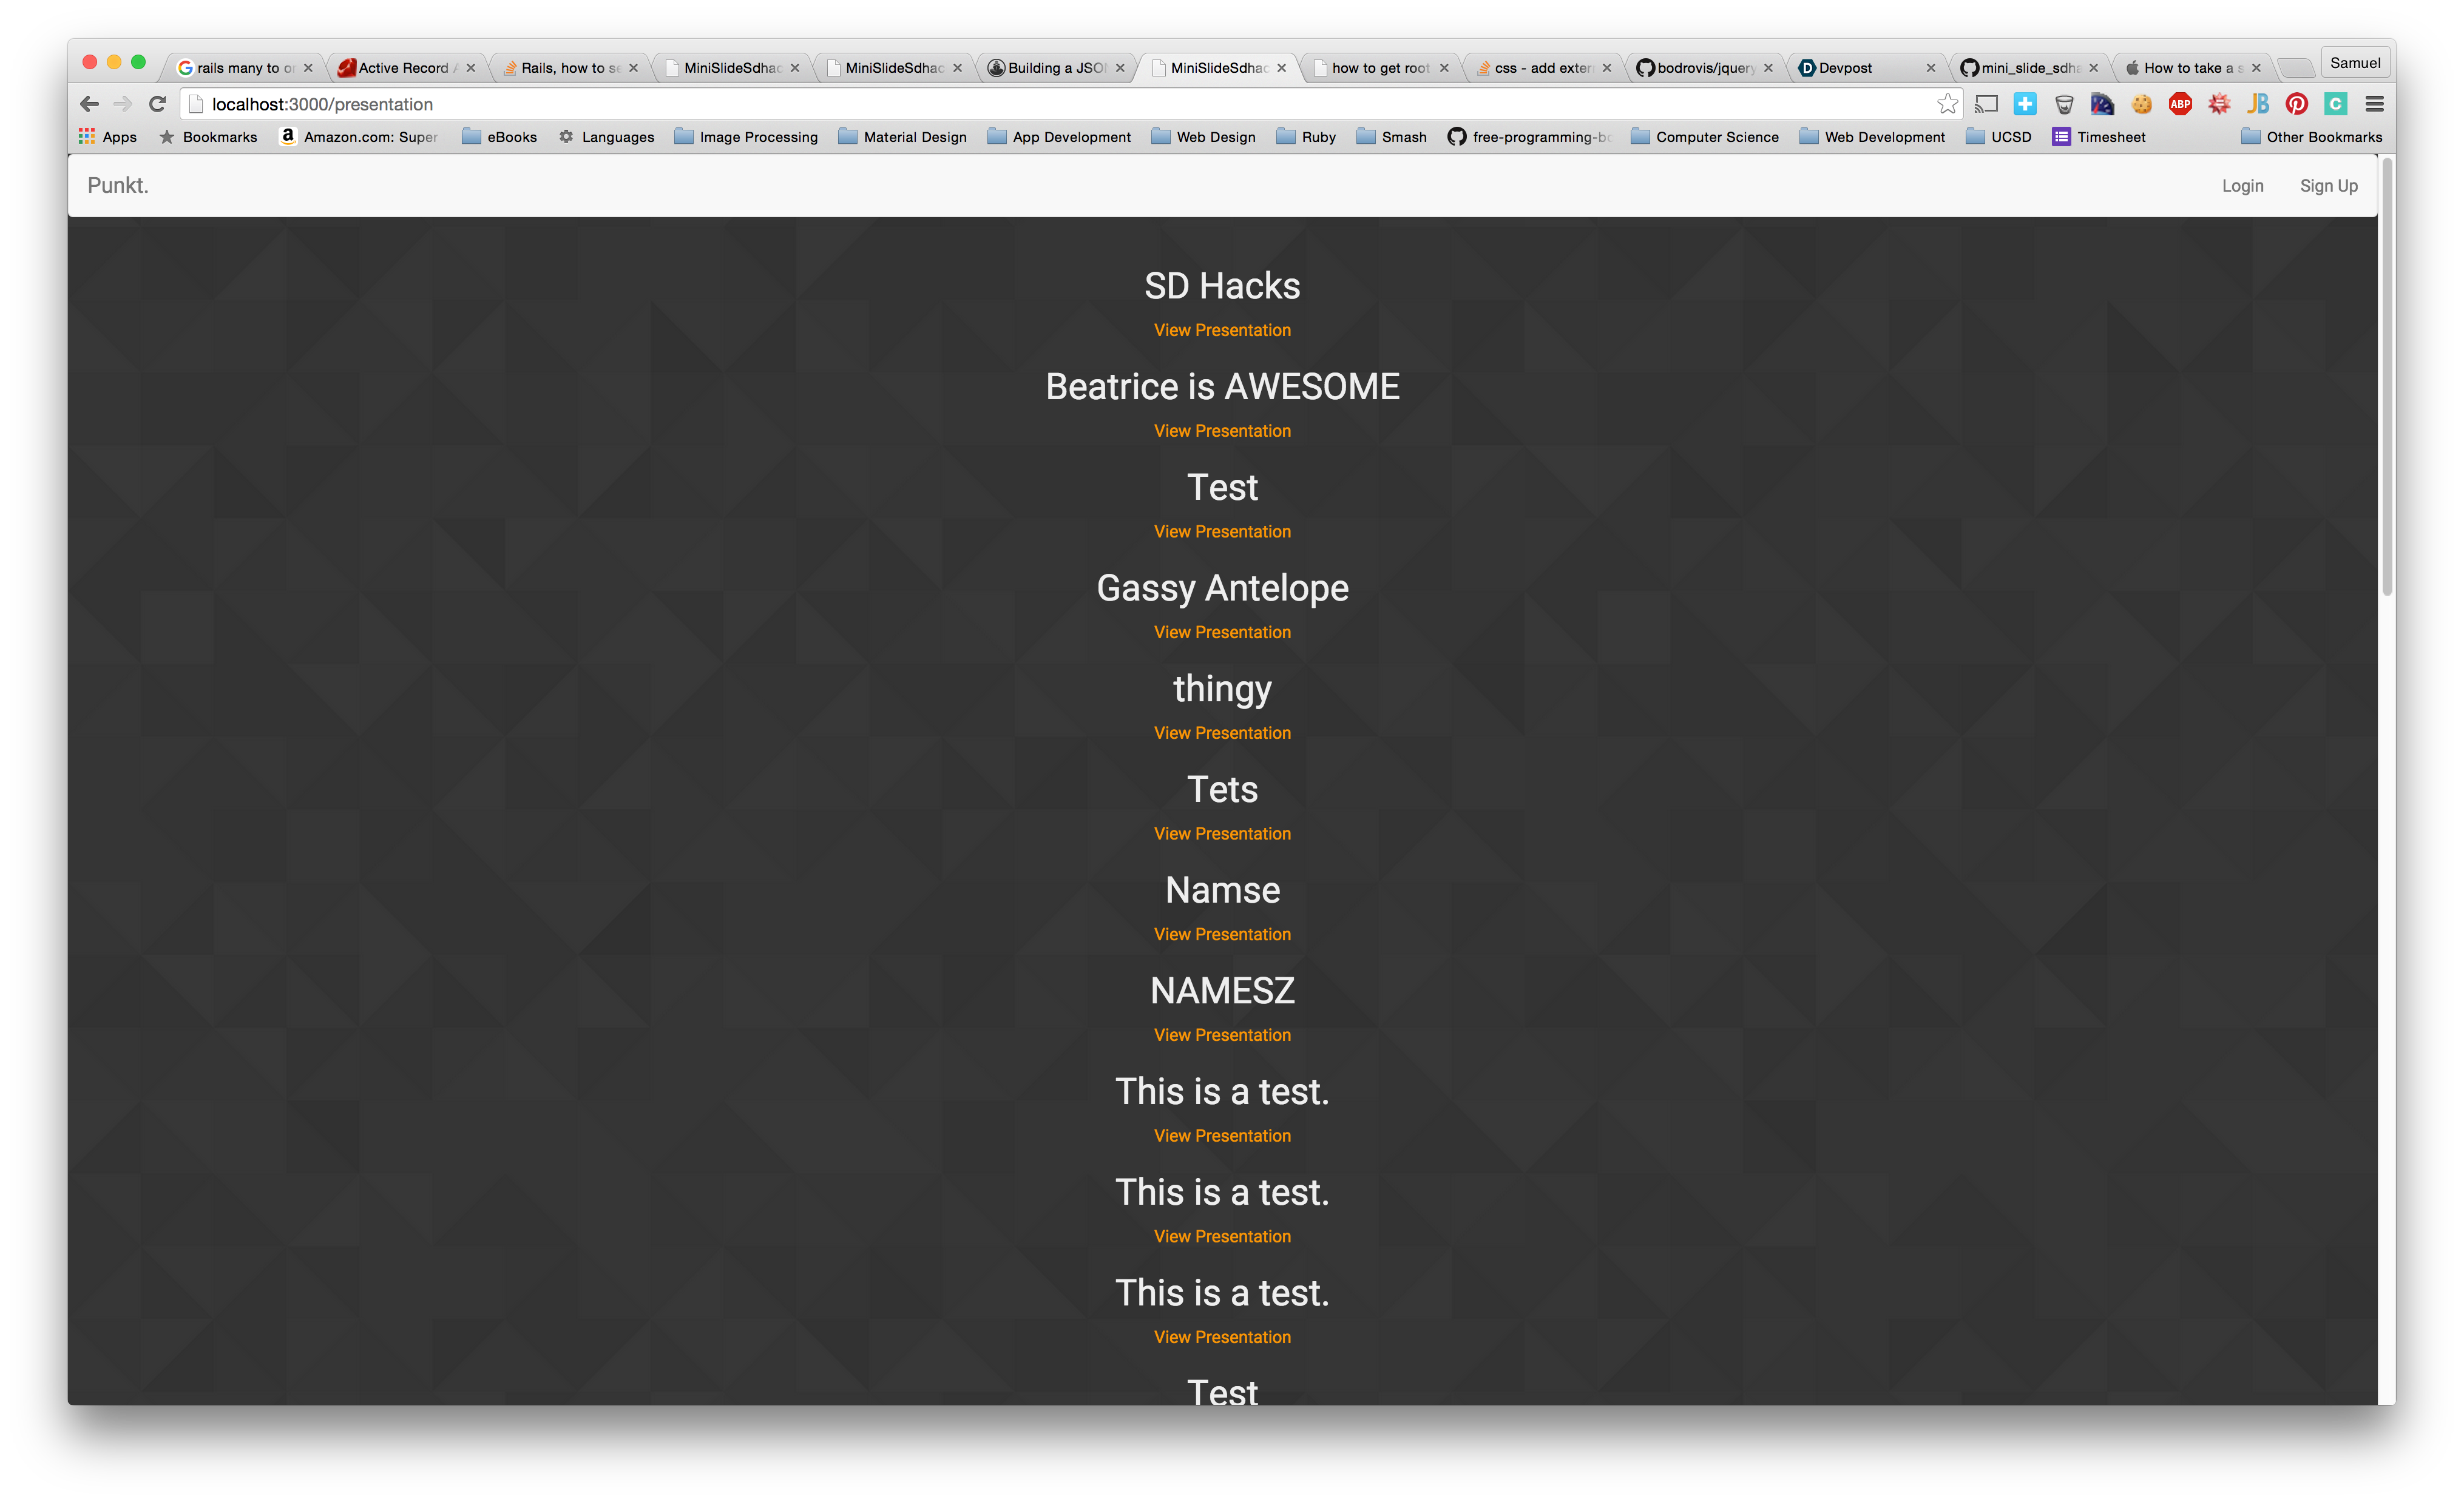Bookmark this page with the star icon
This screenshot has width=2464, height=1502.
(1947, 104)
